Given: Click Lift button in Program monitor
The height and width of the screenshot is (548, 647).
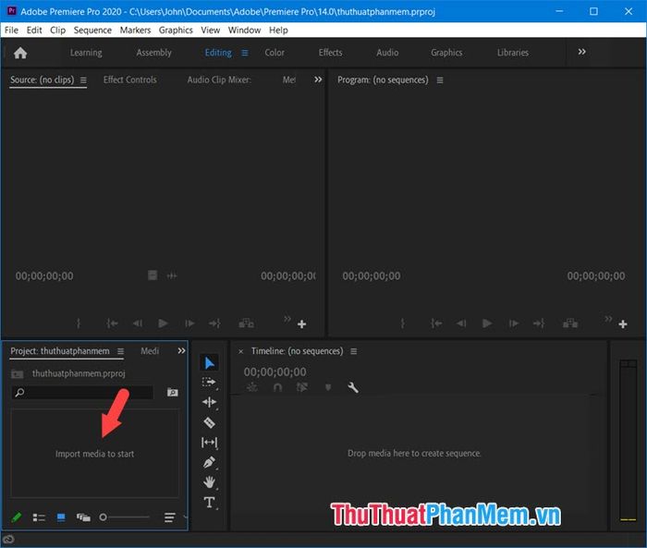Looking at the screenshot, I should [x=570, y=323].
